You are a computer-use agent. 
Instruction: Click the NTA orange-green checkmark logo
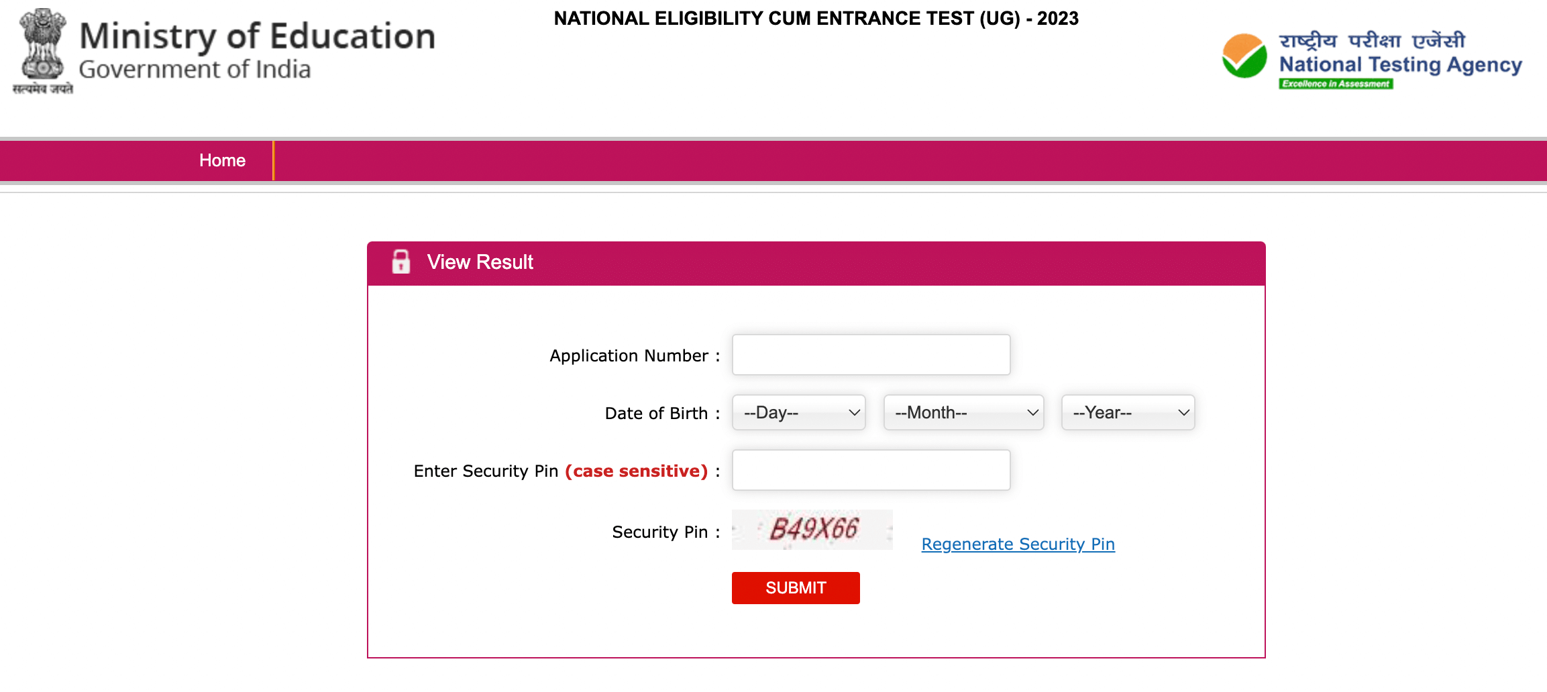[x=1244, y=56]
